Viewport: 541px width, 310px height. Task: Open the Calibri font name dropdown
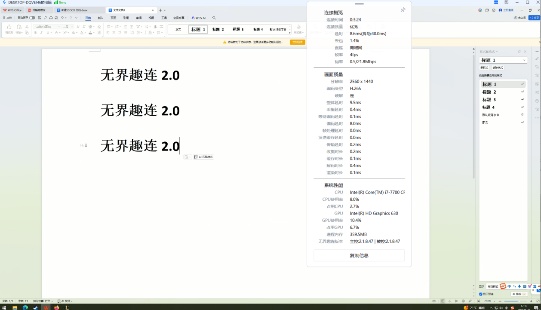[59, 27]
